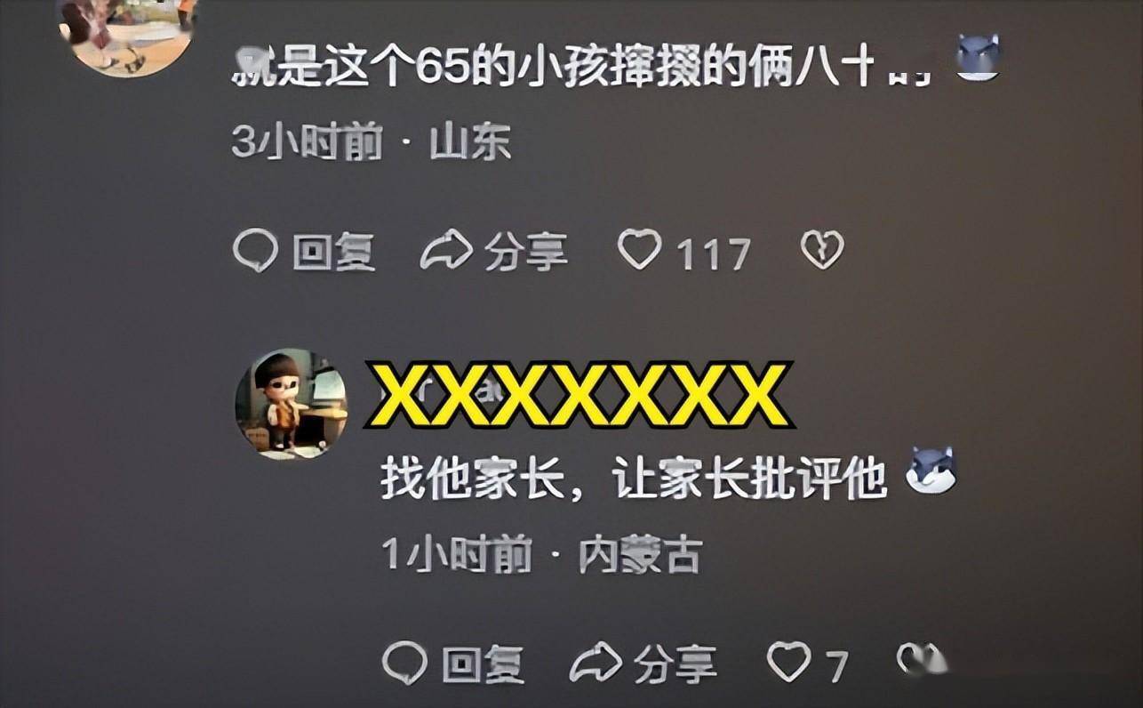The width and height of the screenshot is (1143, 708).
Task: Click the timestamp 1小时前 · 内蒙古
Action: pyautogui.click(x=542, y=555)
